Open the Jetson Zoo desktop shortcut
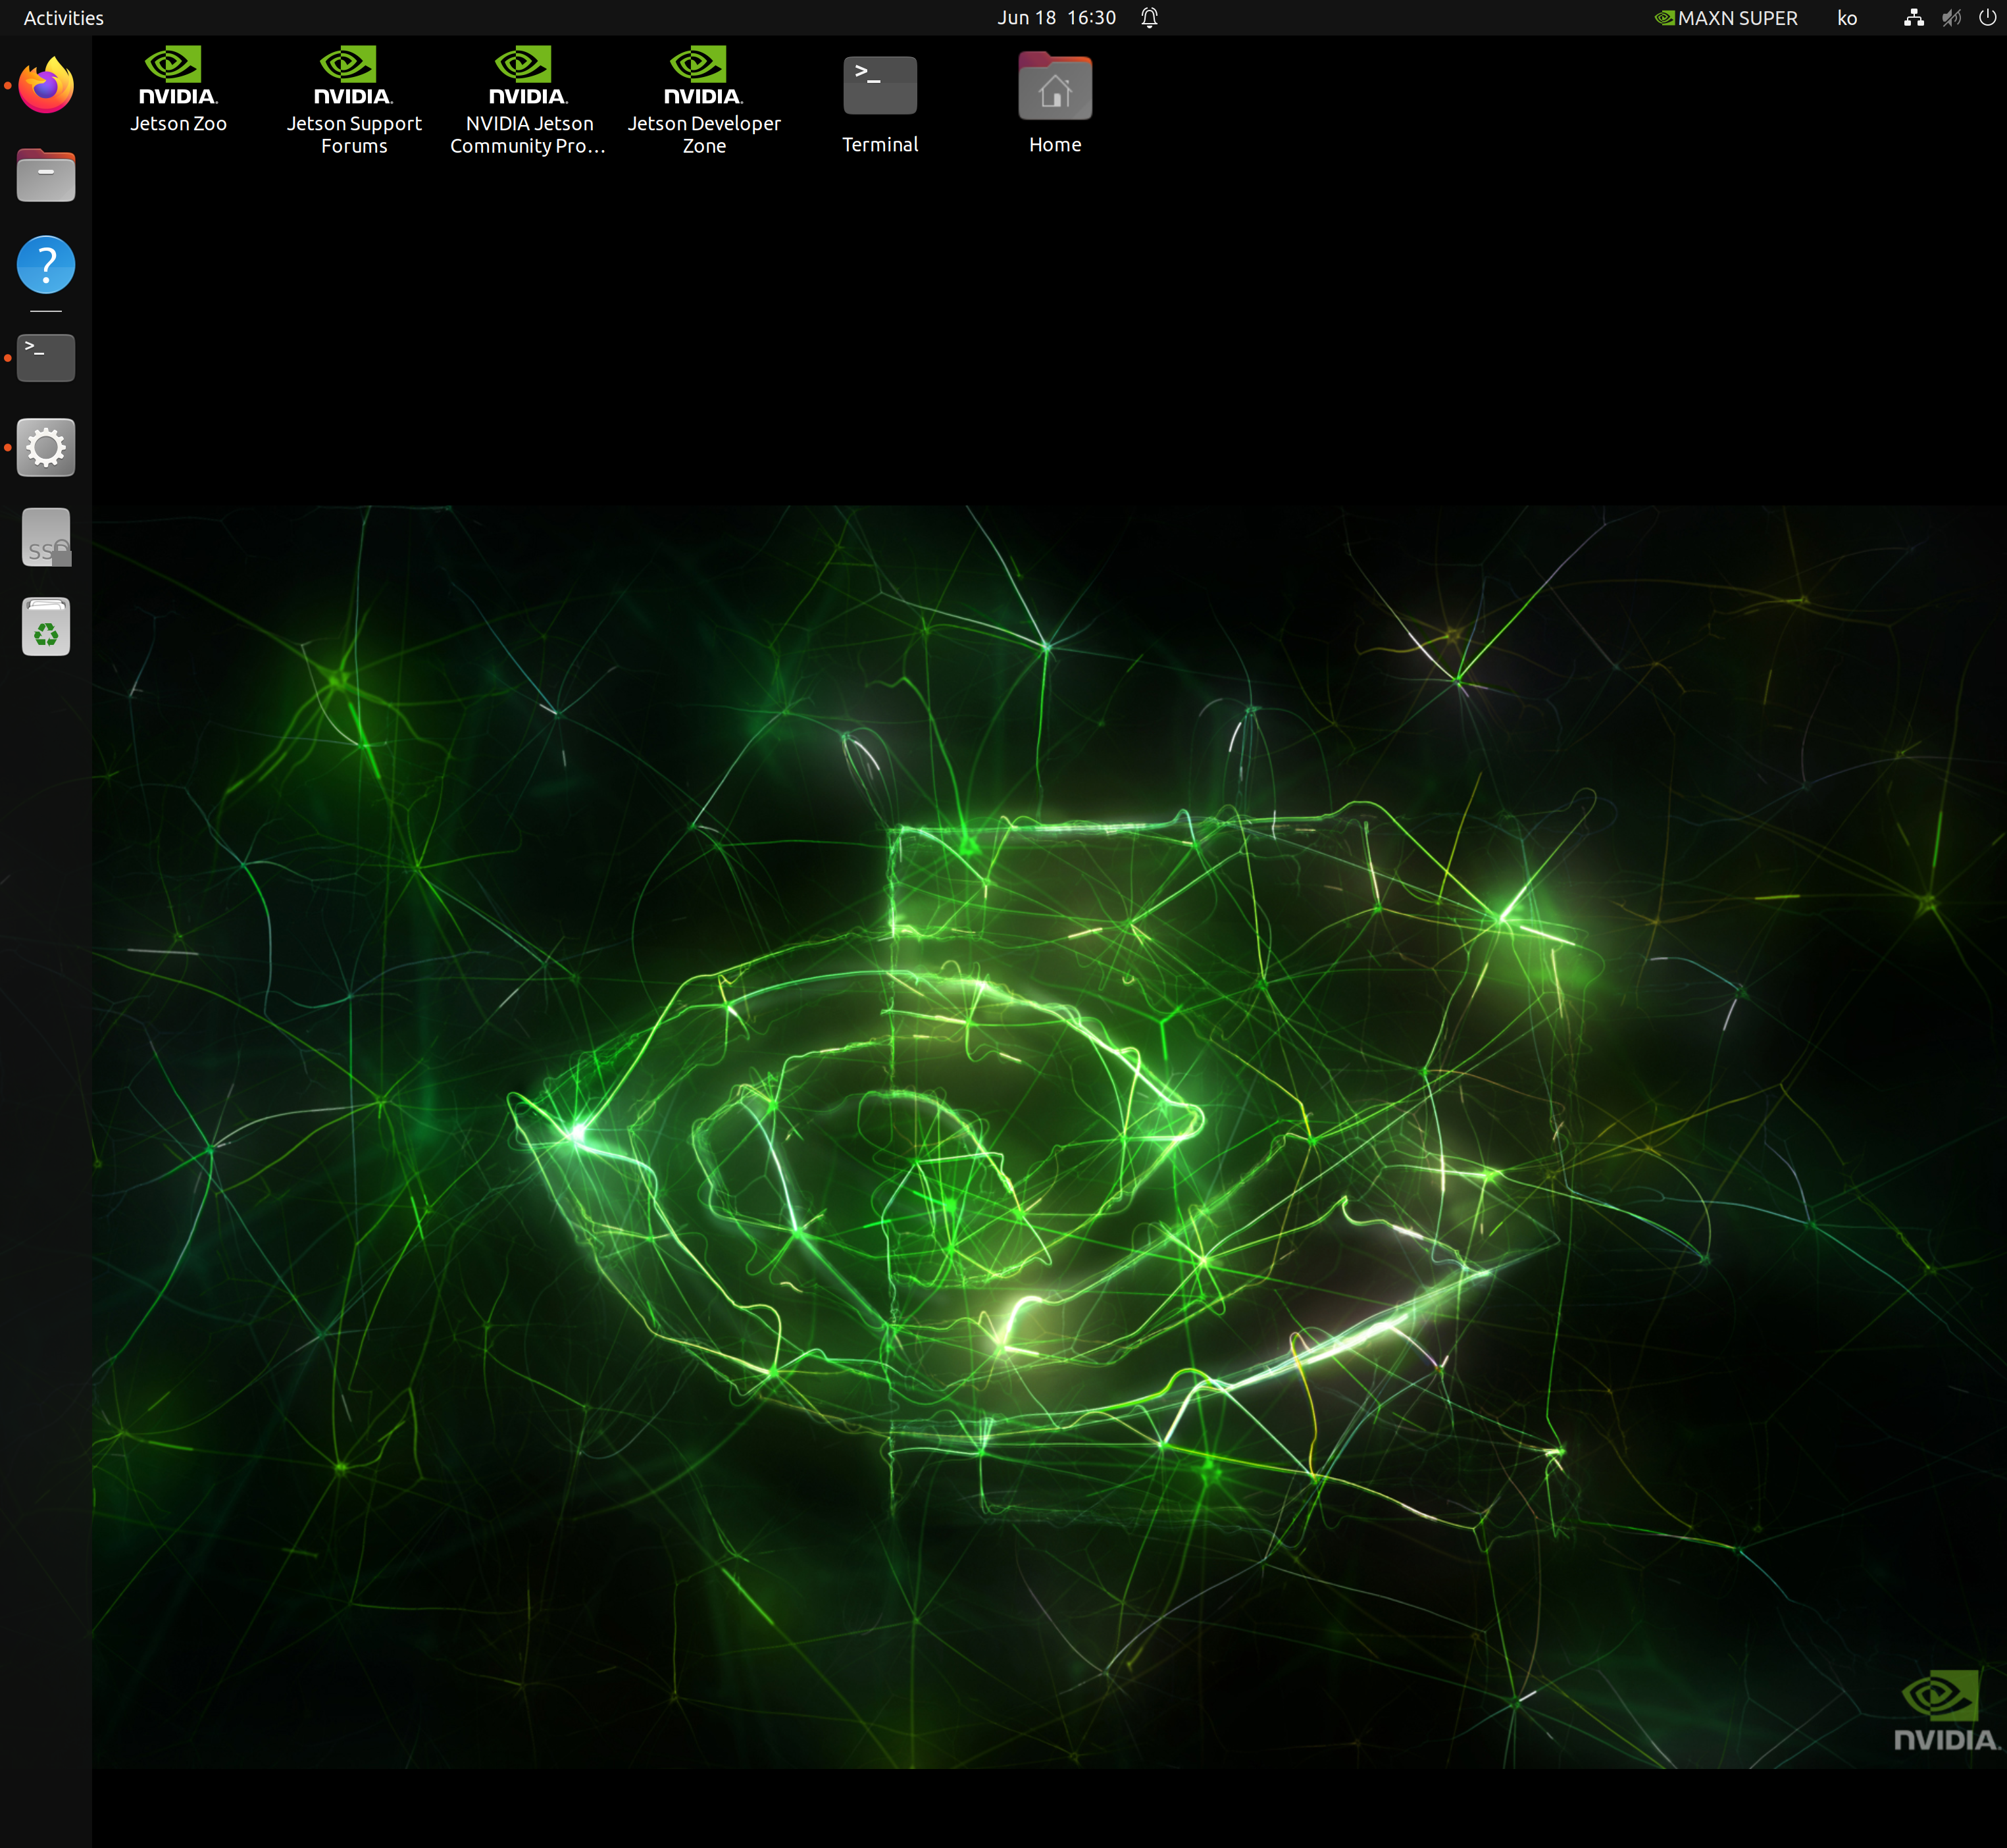The width and height of the screenshot is (2007, 1848). (178, 90)
